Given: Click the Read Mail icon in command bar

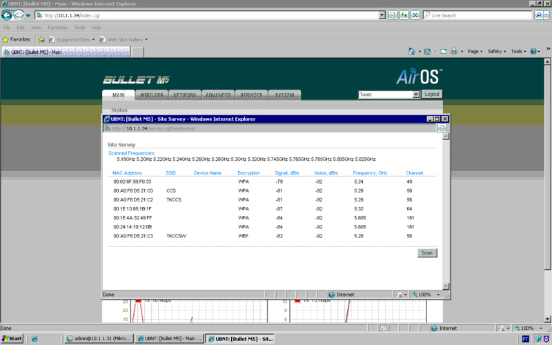Looking at the screenshot, I should pos(444,51).
